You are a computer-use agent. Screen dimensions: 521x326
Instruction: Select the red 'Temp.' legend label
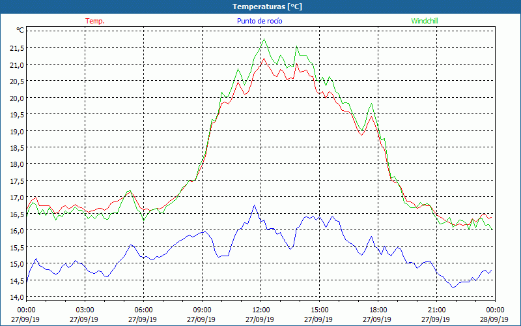tap(95, 21)
